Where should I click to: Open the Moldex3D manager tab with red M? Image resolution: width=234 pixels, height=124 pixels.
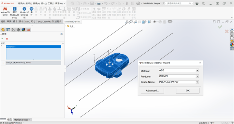[28, 30]
